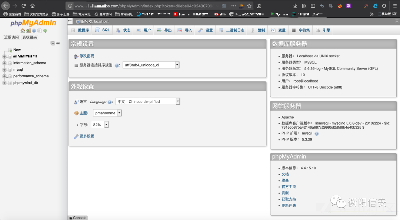Image resolution: width=400 pixels, height=220 pixels.
Task: Click the 更多设置 more settings link
Action: pos(87,136)
